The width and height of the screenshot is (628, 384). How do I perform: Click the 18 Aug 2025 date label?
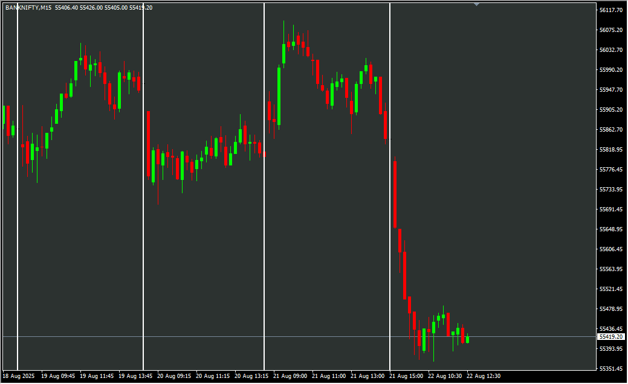(x=19, y=376)
